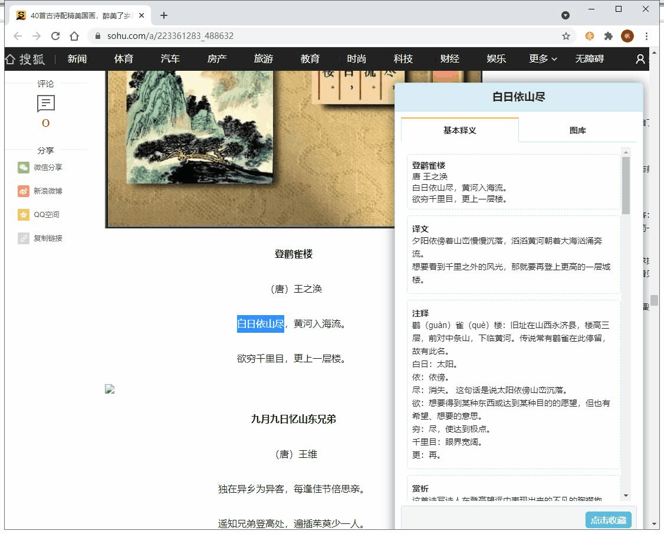Go to the 时尚 section
The image size is (664, 534).
[x=357, y=59]
